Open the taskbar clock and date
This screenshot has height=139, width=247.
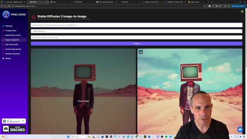click(x=236, y=137)
